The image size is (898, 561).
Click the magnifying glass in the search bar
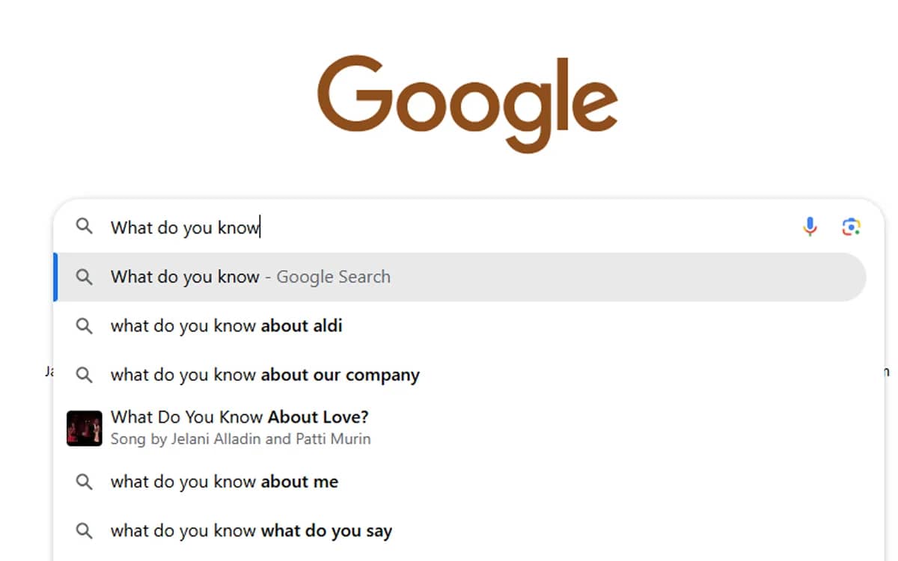[84, 227]
